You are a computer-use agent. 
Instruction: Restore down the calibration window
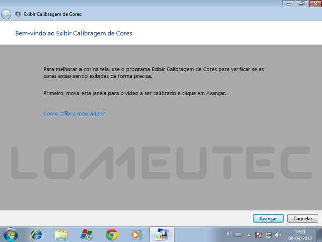point(302,4)
